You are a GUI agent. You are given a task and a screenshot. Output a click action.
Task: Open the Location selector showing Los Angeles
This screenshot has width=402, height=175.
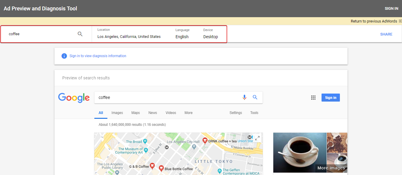(129, 34)
